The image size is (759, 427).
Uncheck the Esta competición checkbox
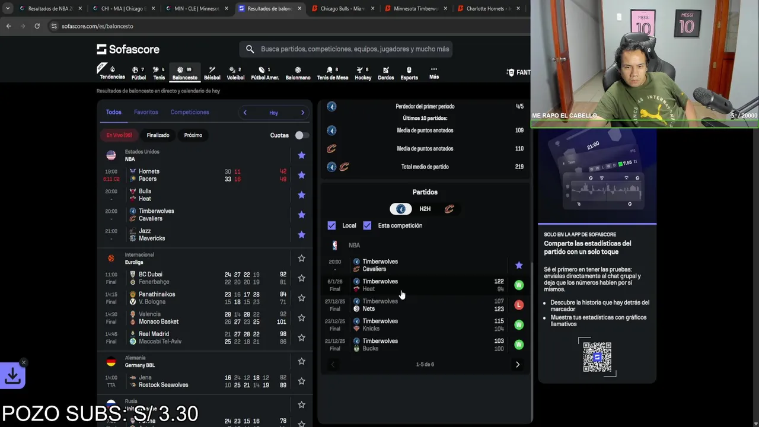(x=367, y=225)
